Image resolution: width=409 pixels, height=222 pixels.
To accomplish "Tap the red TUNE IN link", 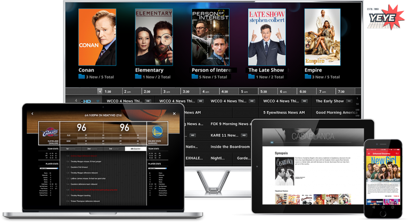I will click(396, 196).
